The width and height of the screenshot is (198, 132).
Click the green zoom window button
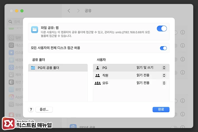tap(22, 11)
